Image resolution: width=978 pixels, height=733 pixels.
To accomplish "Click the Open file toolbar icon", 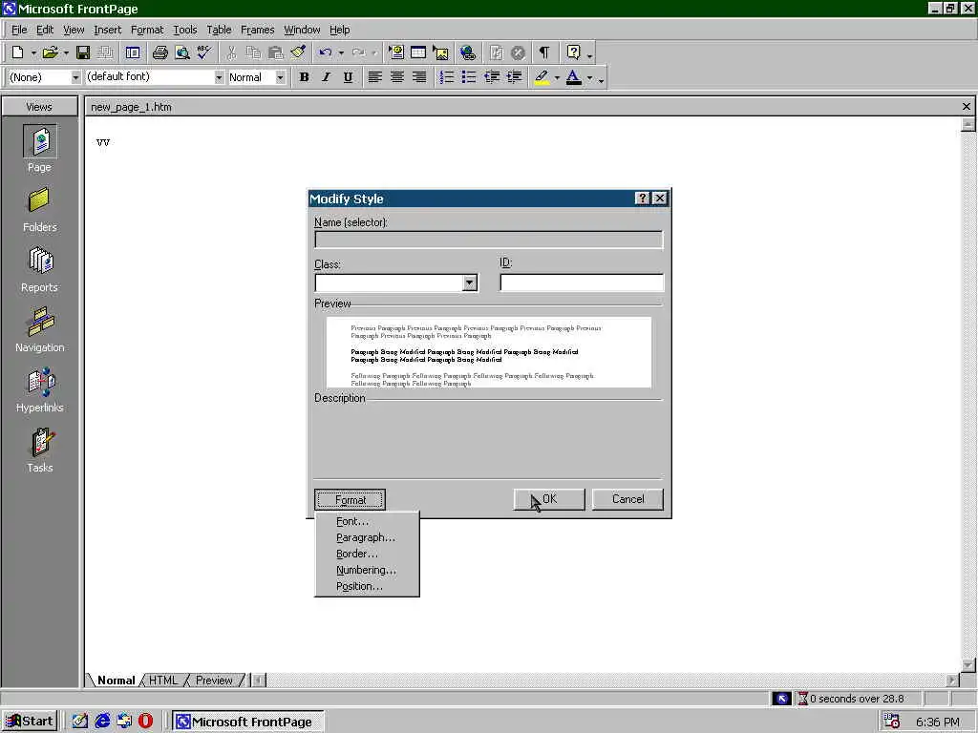I will coord(51,53).
